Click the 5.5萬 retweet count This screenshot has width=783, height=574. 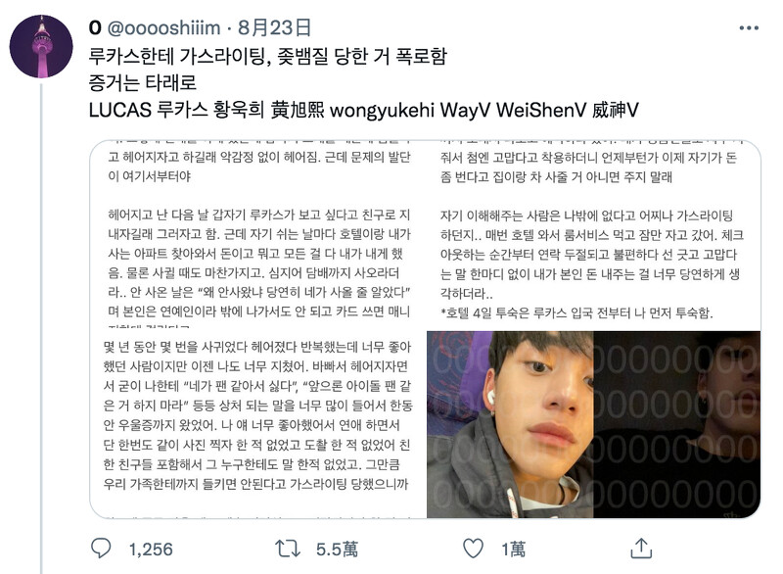pyautogui.click(x=337, y=550)
